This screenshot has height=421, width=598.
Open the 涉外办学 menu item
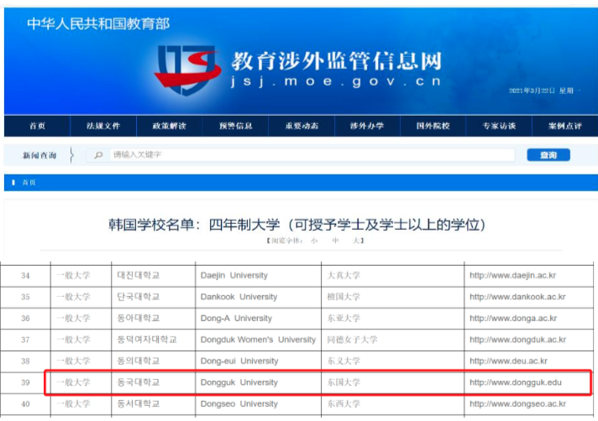pyautogui.click(x=367, y=126)
